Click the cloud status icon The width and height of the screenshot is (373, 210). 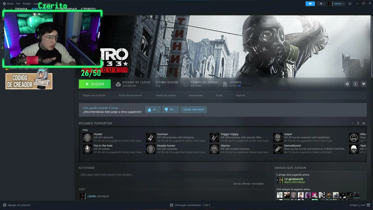coord(118,84)
